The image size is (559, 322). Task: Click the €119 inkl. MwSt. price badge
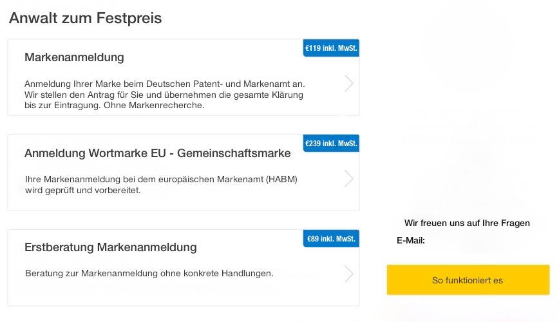[331, 48]
